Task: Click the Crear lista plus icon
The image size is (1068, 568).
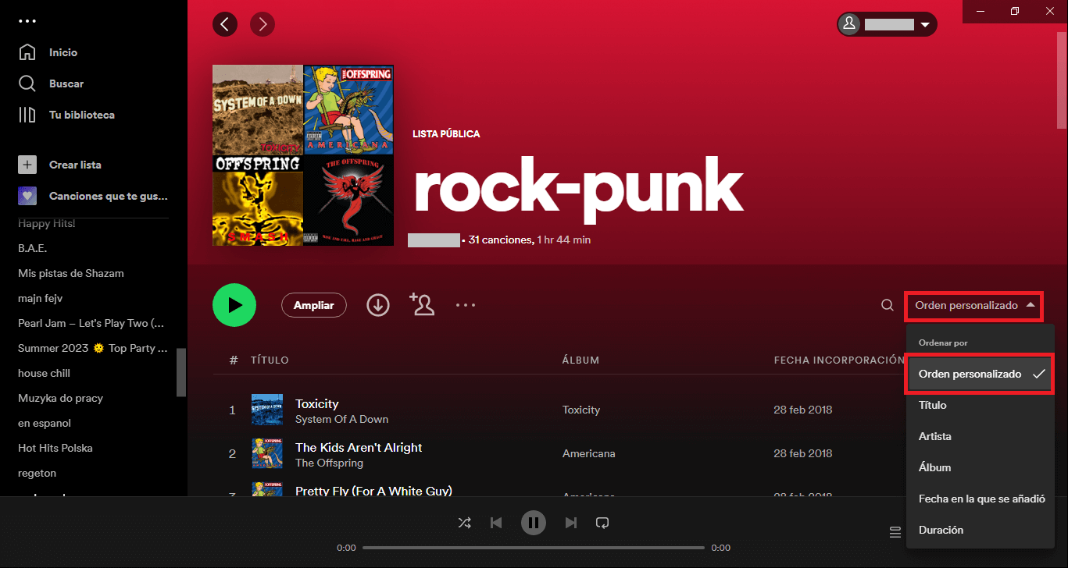Action: coord(27,165)
